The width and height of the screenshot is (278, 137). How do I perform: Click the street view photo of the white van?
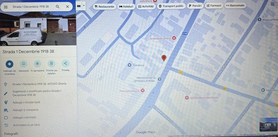(38, 28)
